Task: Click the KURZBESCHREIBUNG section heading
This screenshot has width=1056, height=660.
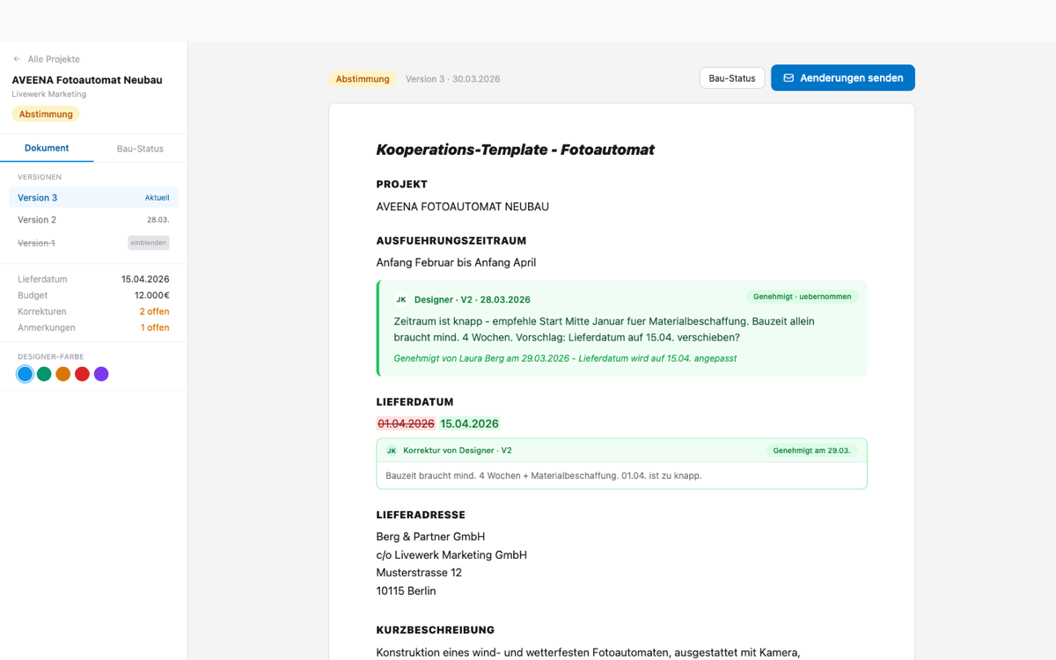Action: point(436,630)
